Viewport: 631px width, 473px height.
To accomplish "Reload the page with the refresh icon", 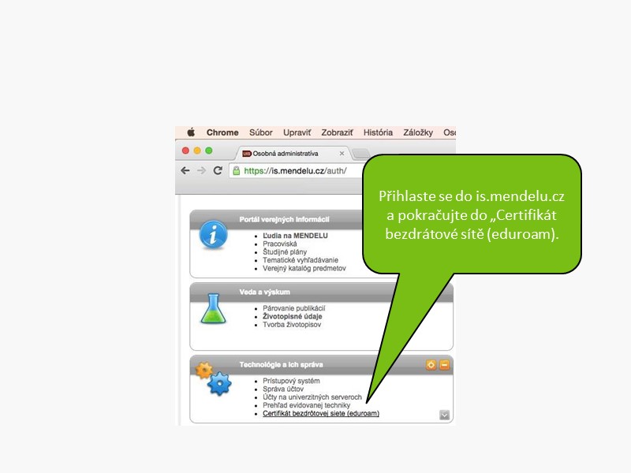I will [x=218, y=170].
